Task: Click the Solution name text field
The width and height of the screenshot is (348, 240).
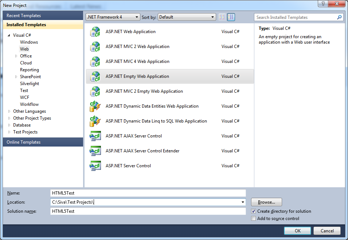Action: click(x=148, y=211)
